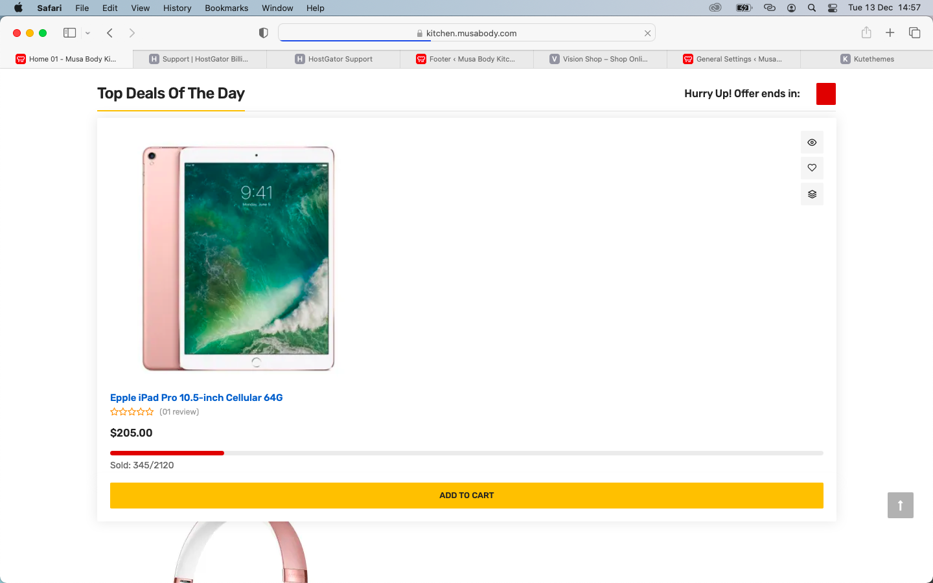Viewport: 933px width, 583px height.
Task: Open the History menu
Action: pyautogui.click(x=177, y=8)
